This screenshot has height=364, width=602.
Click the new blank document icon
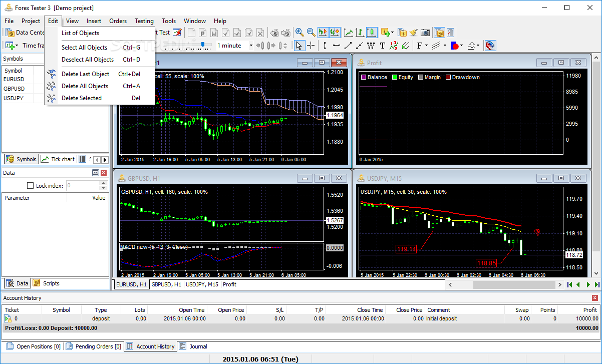(192, 33)
